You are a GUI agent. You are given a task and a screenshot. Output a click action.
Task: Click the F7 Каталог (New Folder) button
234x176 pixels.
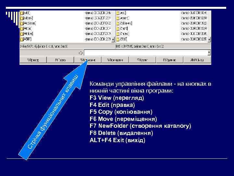(x=142, y=60)
